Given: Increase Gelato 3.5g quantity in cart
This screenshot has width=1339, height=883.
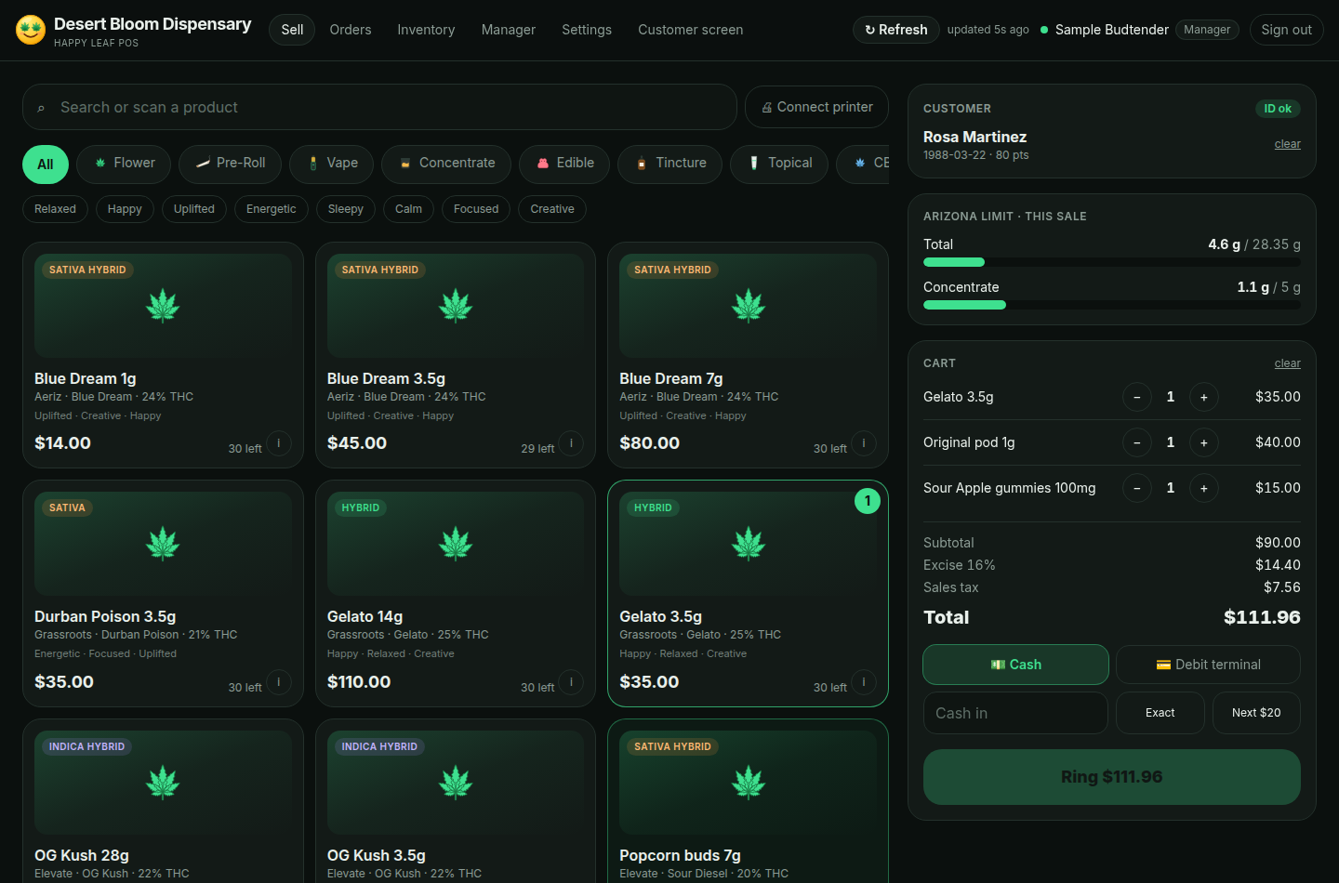Looking at the screenshot, I should tap(1203, 397).
